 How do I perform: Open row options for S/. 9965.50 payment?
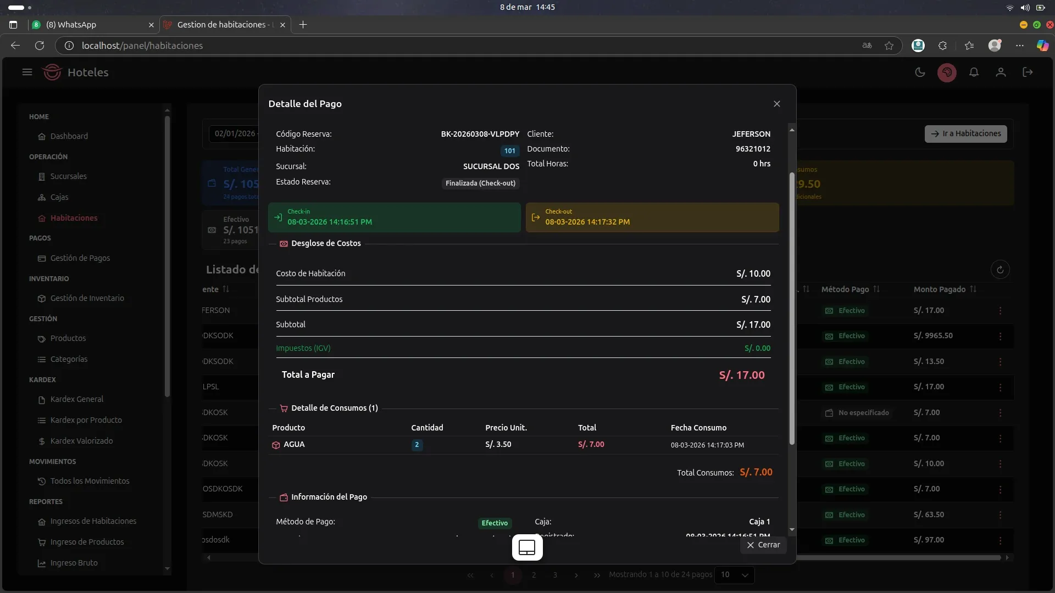tap(1000, 336)
